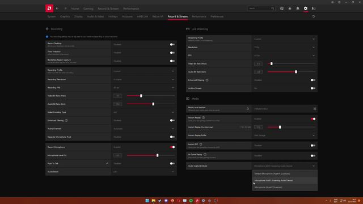Toggle the Instant GIF switch

point(313,146)
